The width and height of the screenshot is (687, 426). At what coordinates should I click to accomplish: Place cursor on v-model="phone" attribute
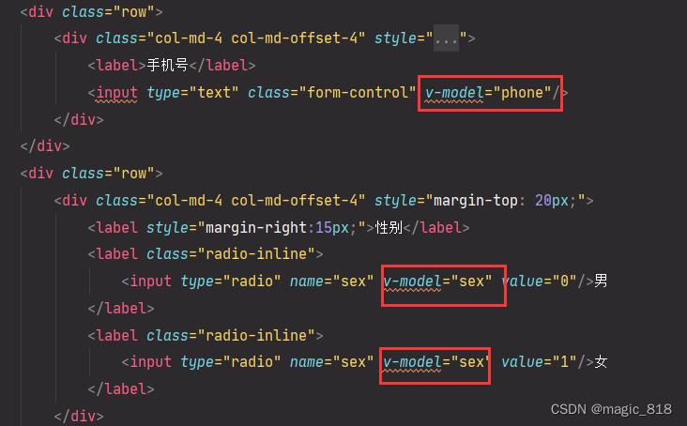pyautogui.click(x=488, y=93)
